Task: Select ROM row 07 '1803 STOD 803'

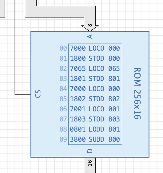Action: [95, 119]
